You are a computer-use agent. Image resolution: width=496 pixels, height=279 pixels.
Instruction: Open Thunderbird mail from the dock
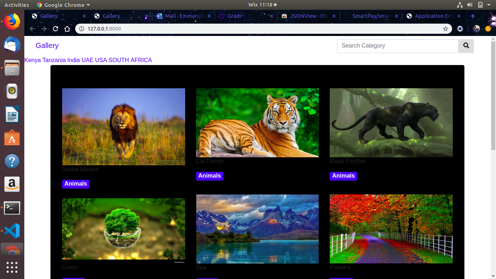(12, 45)
